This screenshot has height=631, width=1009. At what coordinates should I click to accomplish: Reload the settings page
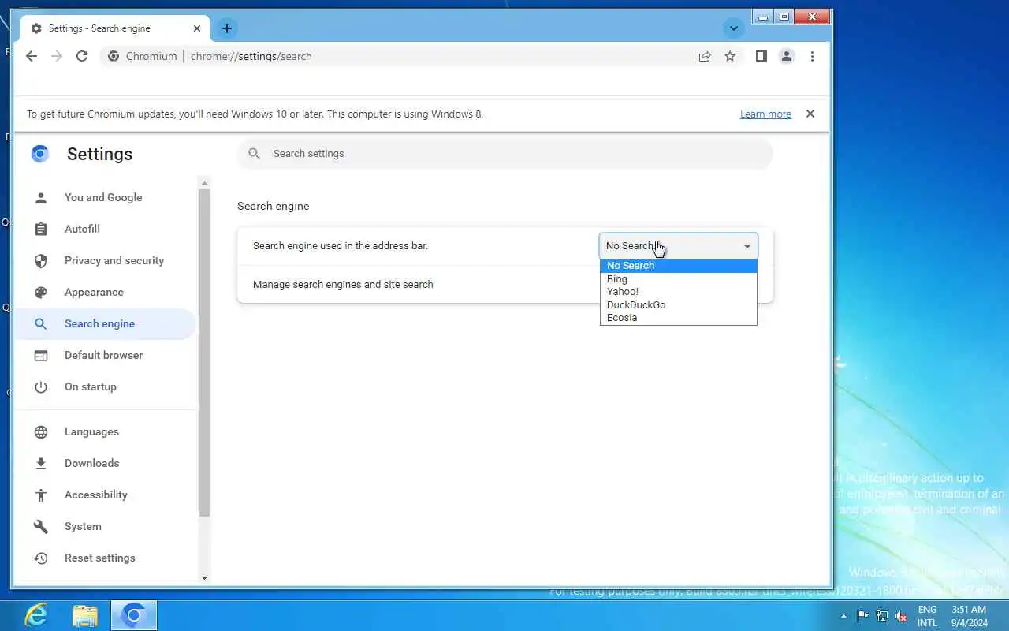pos(82,56)
